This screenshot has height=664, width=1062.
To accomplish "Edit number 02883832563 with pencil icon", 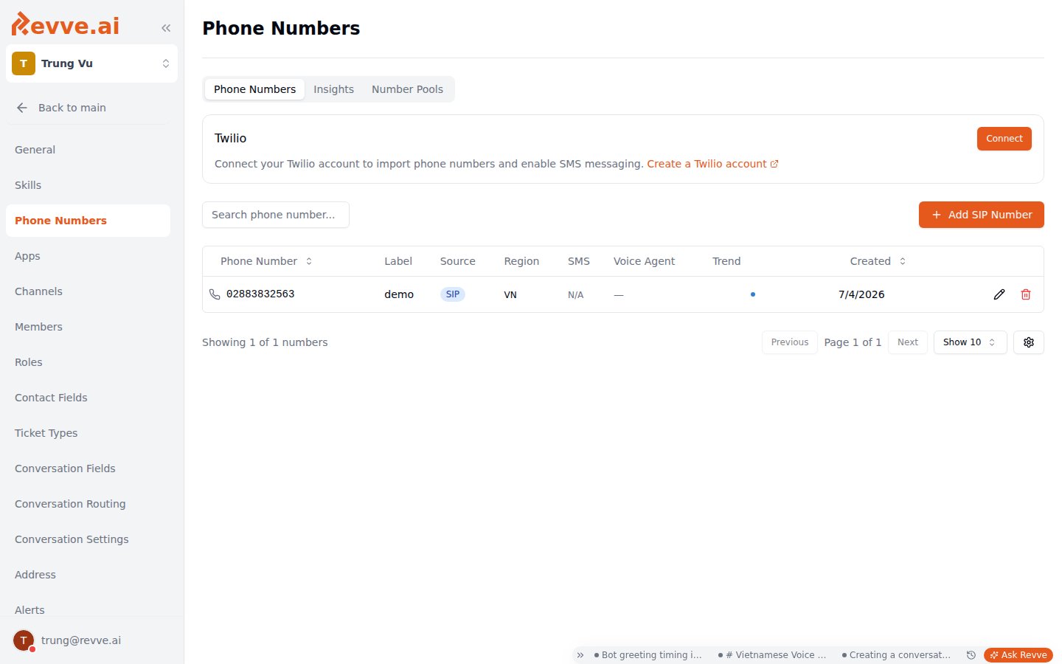I will tap(999, 294).
